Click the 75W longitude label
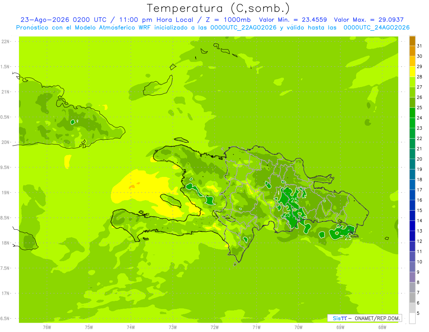Screen dimensions: 429x332 [89, 327]
